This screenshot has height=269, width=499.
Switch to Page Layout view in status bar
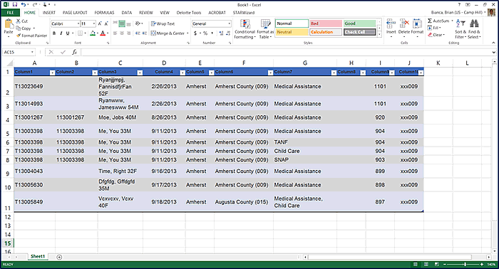[426, 264]
